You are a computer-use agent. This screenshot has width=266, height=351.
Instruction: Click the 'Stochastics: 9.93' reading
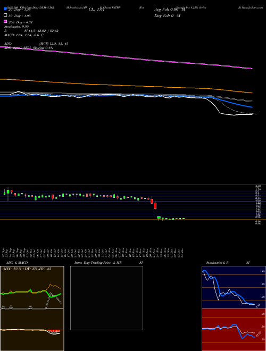point(16,27)
